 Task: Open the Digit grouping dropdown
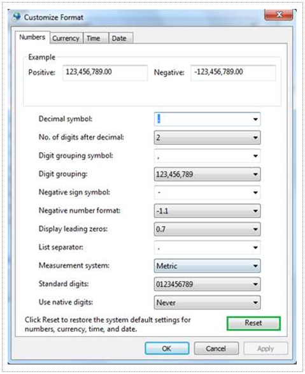coord(207,174)
